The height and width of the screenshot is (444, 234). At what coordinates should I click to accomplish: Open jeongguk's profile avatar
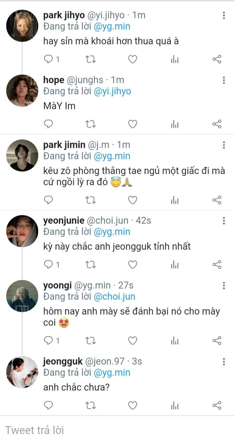(x=22, y=372)
